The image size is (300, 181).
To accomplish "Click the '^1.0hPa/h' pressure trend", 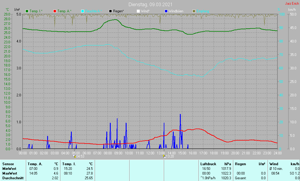I will [x=208, y=178].
